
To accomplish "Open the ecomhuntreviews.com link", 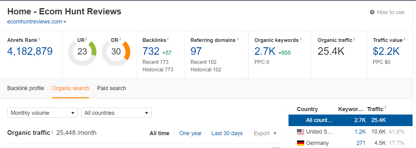I will coord(35,22).
